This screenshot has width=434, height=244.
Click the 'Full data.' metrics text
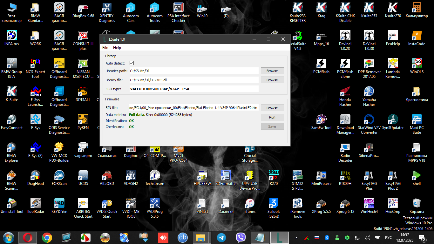click(x=137, y=115)
